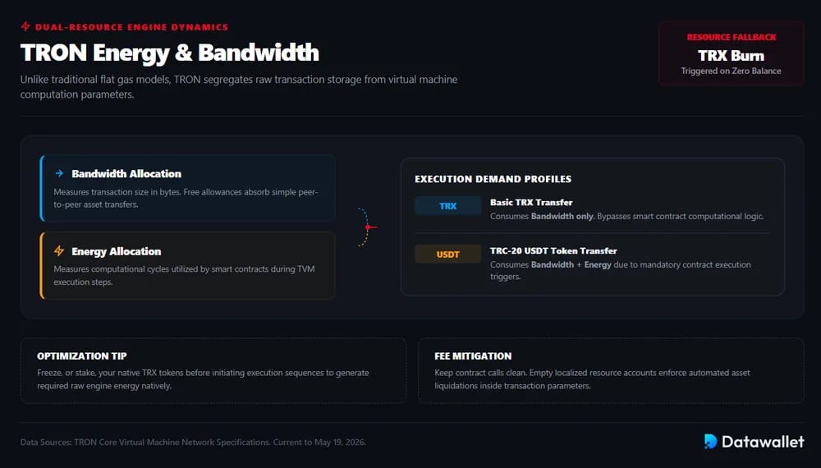The height and width of the screenshot is (468, 821).
Task: Click the Data Sources footer text
Action: (193, 443)
